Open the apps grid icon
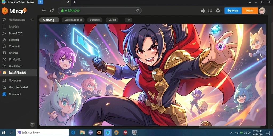 click(210, 11)
